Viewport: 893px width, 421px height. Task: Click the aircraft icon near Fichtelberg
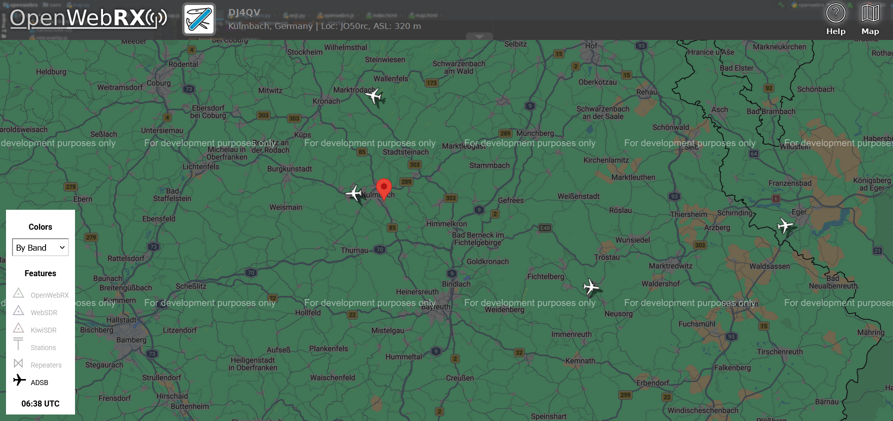click(x=591, y=287)
